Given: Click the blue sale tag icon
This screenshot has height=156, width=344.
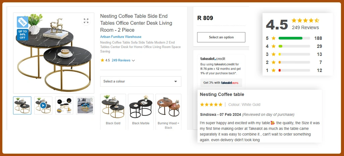Looking at the screenshot, I should (x=22, y=22).
